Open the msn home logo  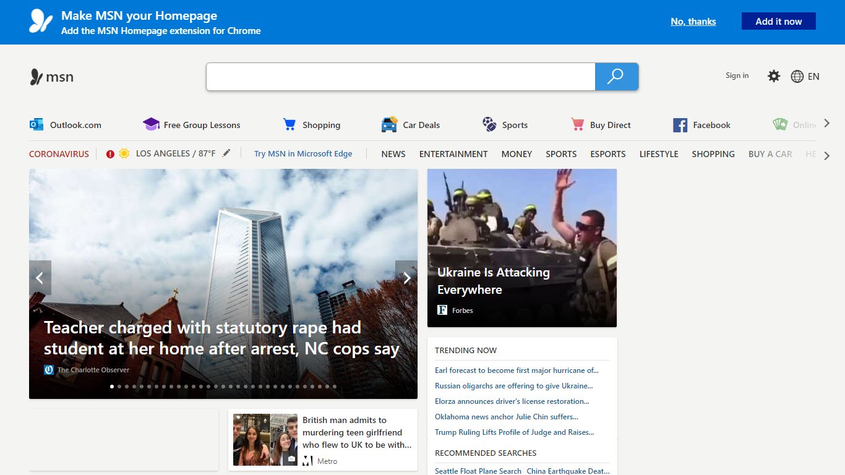tap(52, 77)
